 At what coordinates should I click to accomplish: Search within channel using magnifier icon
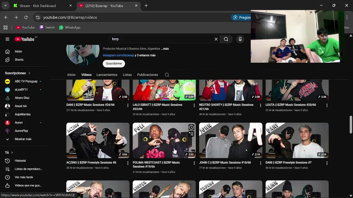click(x=167, y=75)
